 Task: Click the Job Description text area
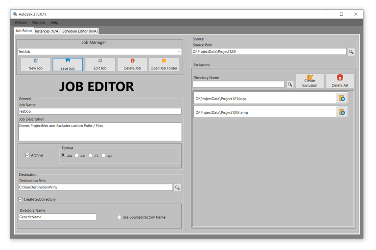pyautogui.click(x=100, y=131)
